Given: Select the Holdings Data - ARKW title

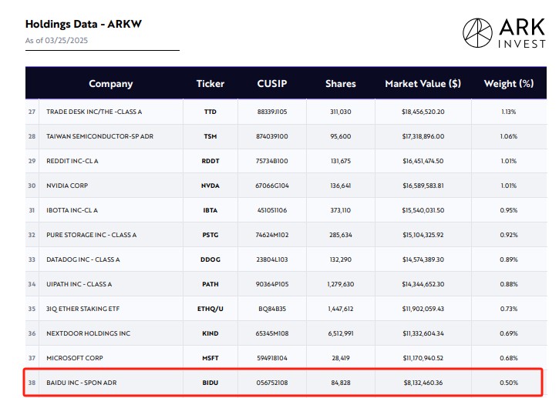Looking at the screenshot, I should pos(83,24).
